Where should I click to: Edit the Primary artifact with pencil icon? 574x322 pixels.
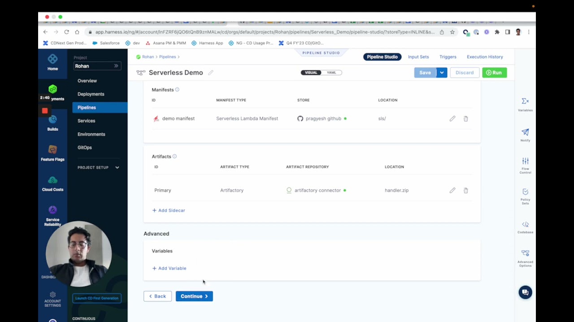452,191
